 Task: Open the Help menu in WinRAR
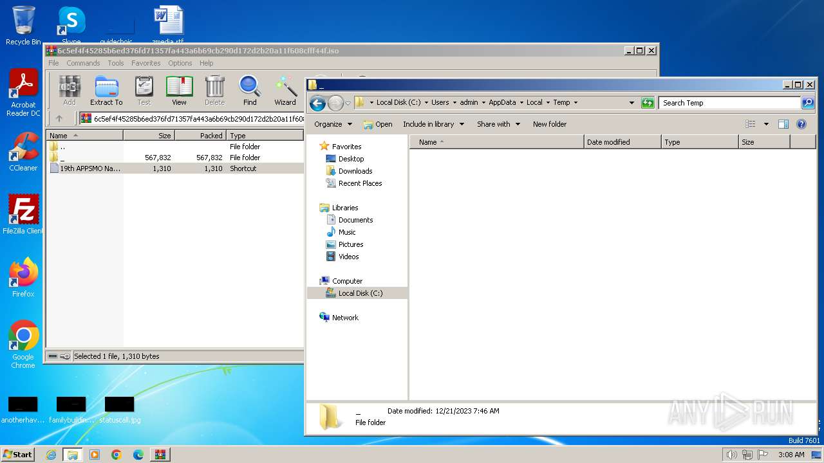[x=206, y=63]
